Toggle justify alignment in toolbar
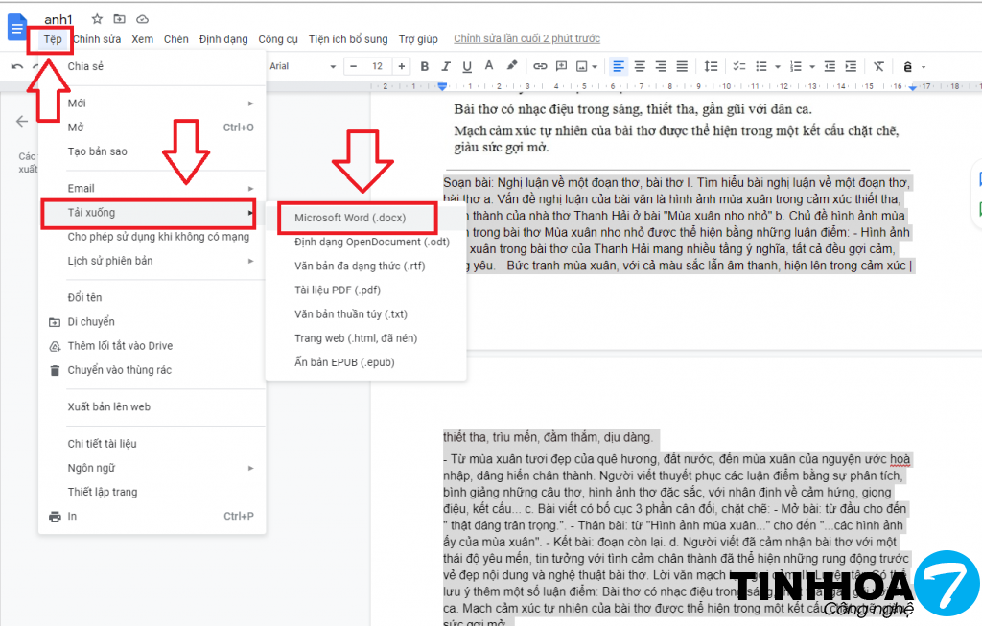The image size is (982, 626). [682, 66]
